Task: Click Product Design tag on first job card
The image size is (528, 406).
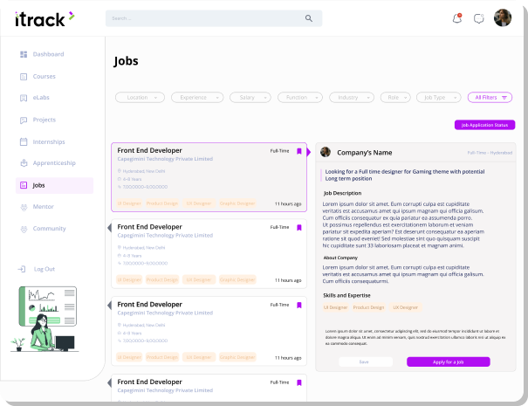Action: (x=162, y=203)
